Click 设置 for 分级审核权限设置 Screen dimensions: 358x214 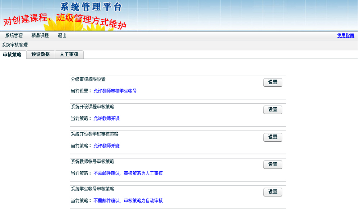272,82
